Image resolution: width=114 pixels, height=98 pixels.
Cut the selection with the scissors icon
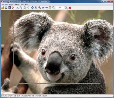click(17, 8)
